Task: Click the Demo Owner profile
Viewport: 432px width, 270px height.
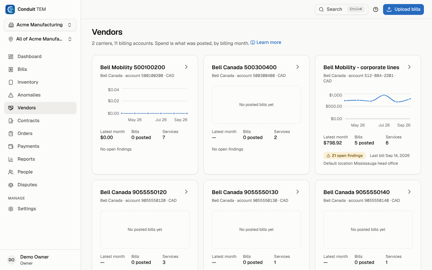Action: (x=40, y=260)
